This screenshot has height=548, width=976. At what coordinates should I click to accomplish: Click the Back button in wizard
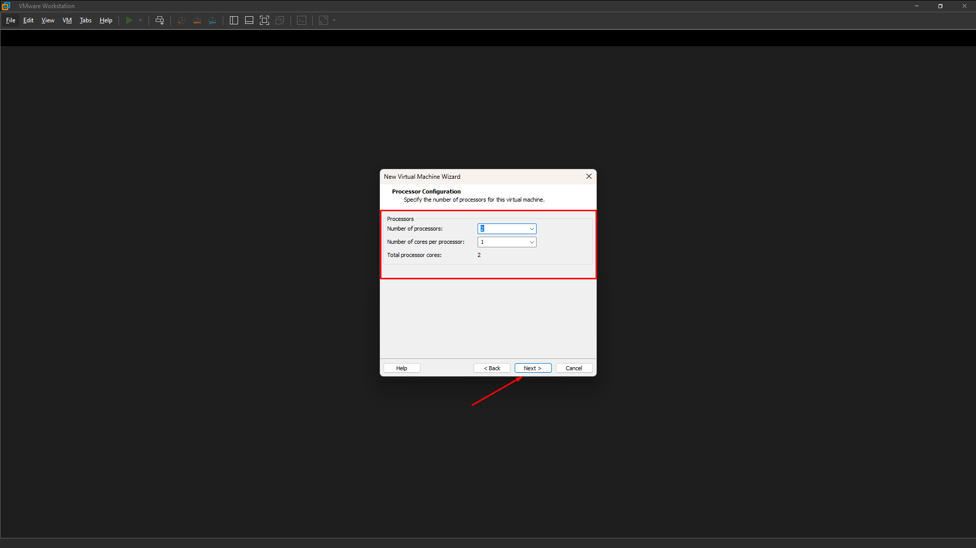click(492, 368)
